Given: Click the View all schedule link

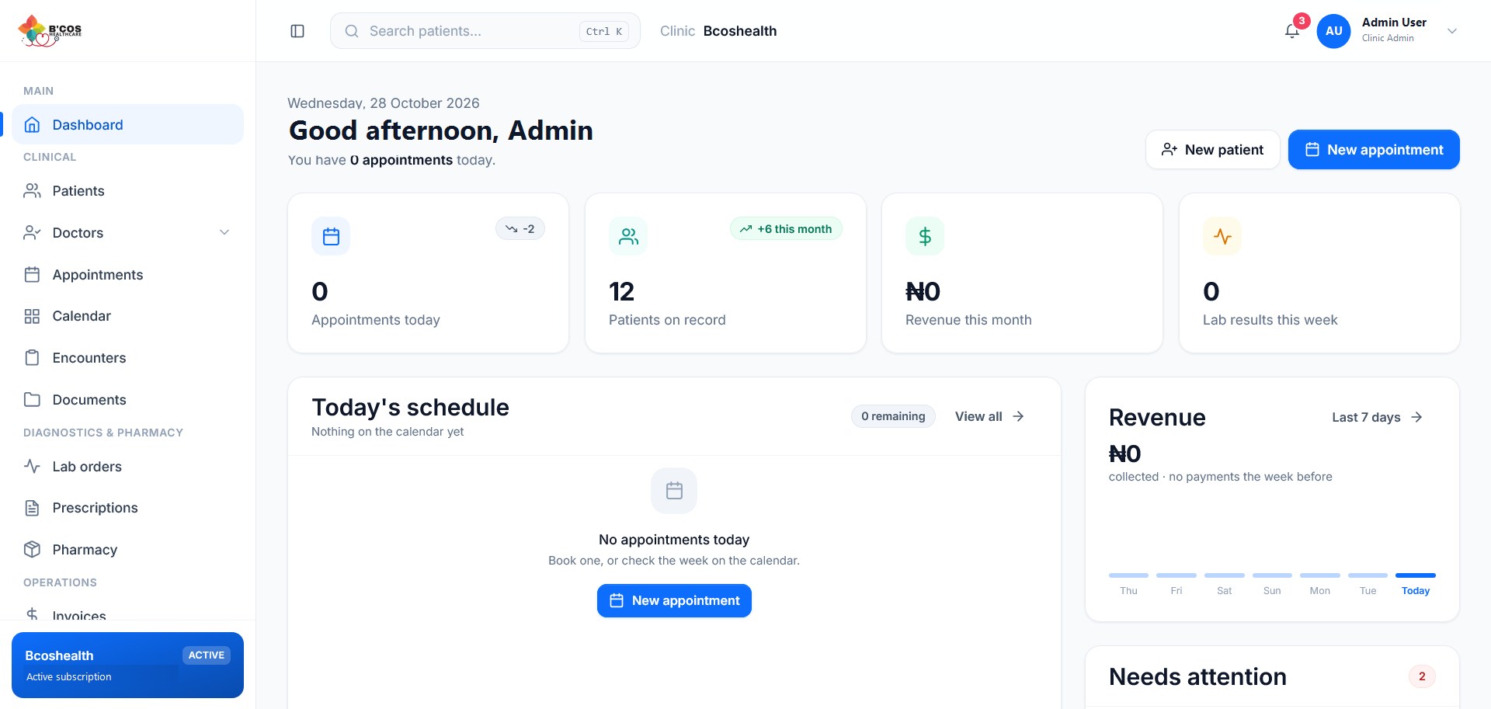Looking at the screenshot, I should 990,416.
